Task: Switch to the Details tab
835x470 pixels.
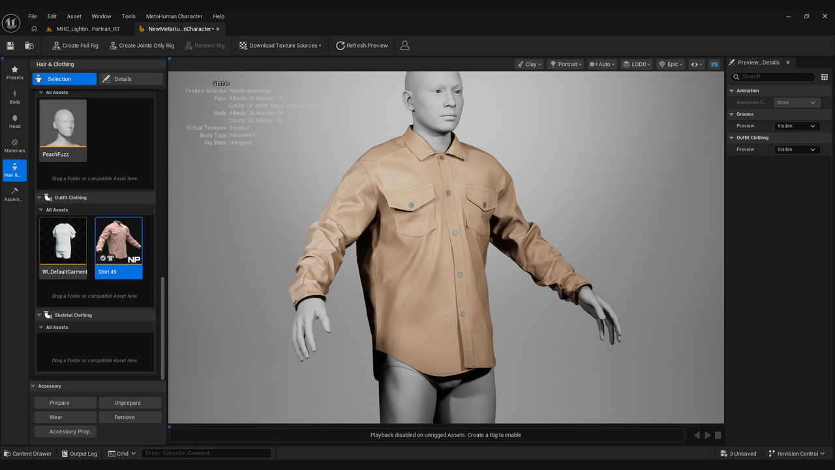Action: (131, 79)
